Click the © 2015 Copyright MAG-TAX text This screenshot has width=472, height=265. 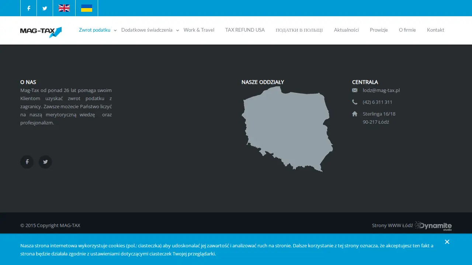tap(50, 225)
